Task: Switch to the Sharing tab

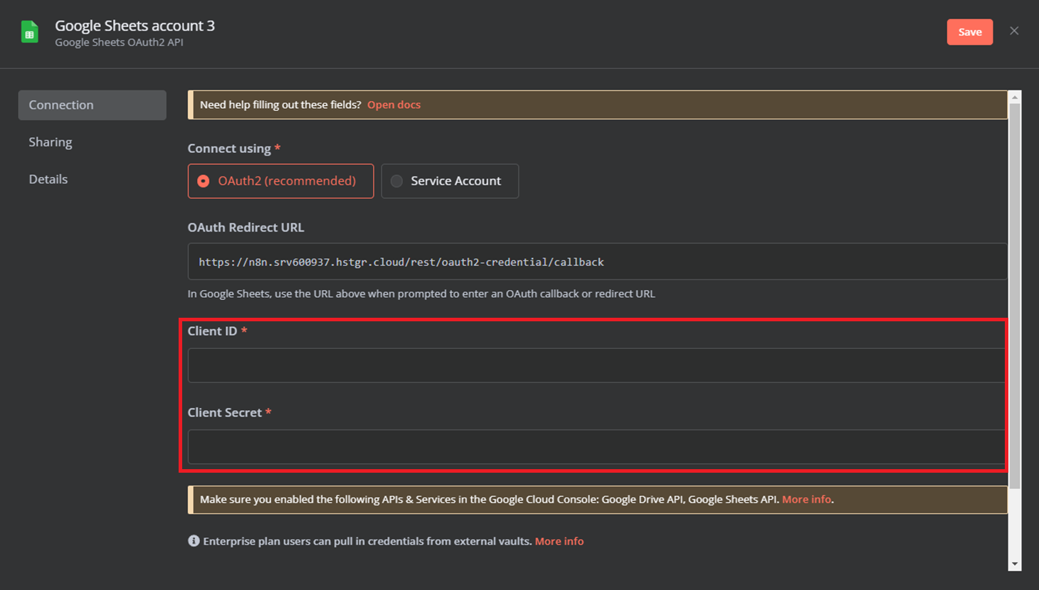Action: (51, 141)
